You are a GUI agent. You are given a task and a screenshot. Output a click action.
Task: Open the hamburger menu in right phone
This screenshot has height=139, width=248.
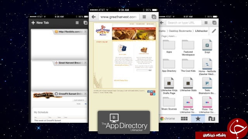point(206,23)
